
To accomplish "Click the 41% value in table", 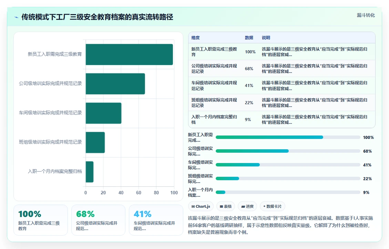I will click(249, 86).
